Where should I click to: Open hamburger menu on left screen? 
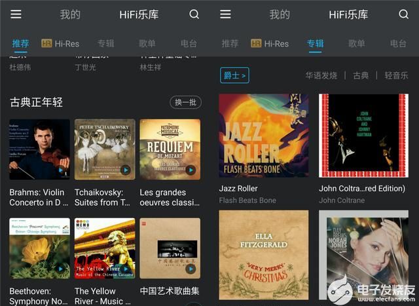pos(16,14)
